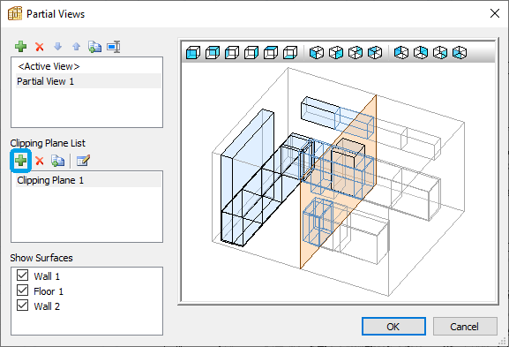The height and width of the screenshot is (347, 509).
Task: Choose second isometric cube in last group
Action: click(421, 52)
